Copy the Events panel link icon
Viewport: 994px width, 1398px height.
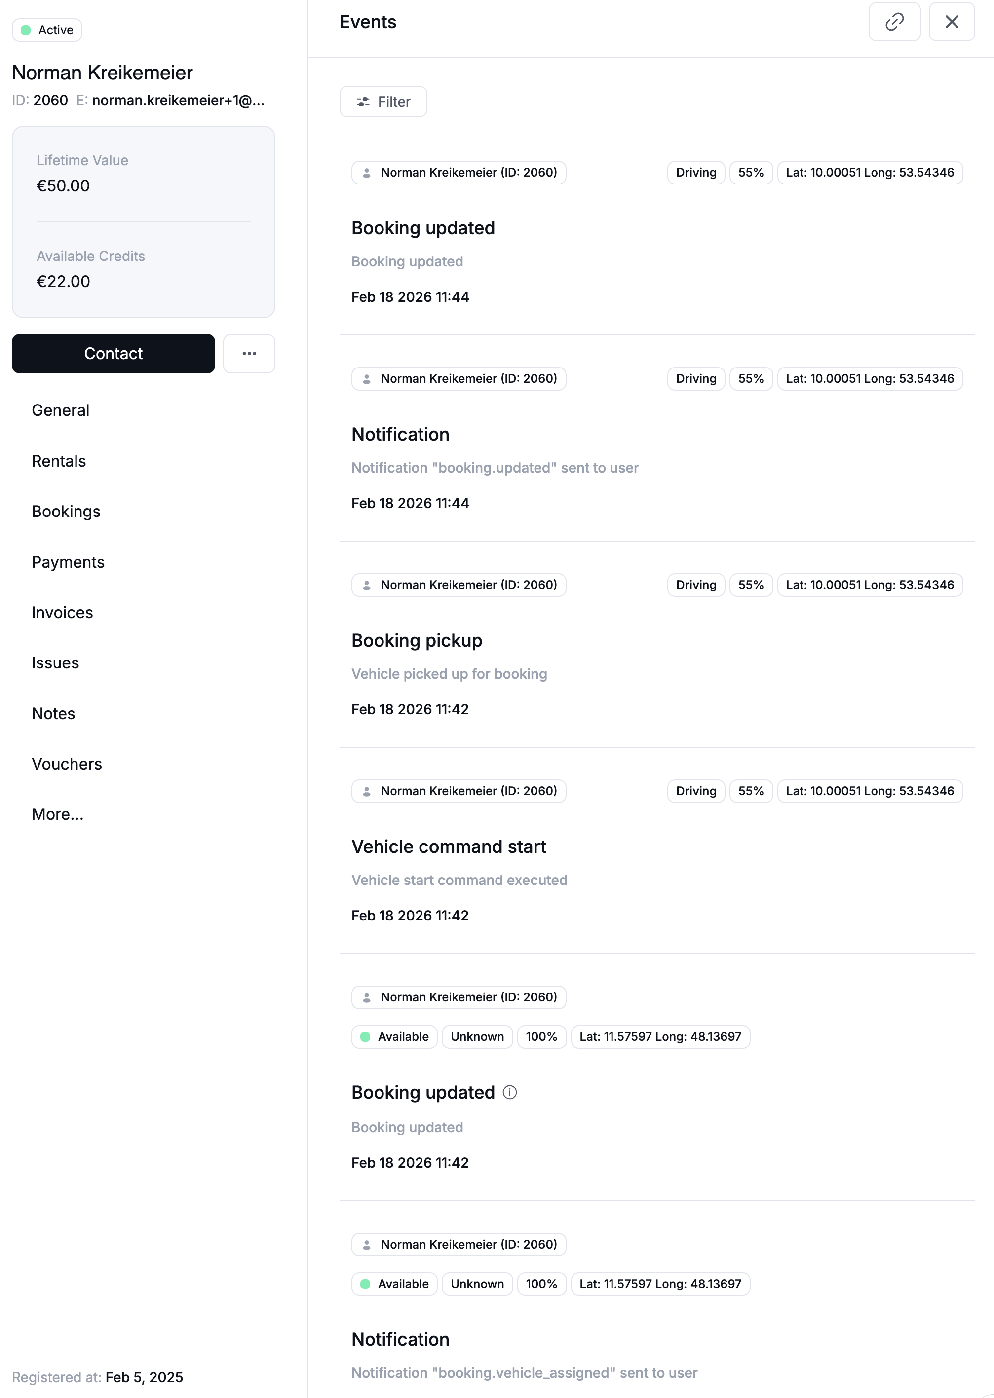[x=894, y=22]
